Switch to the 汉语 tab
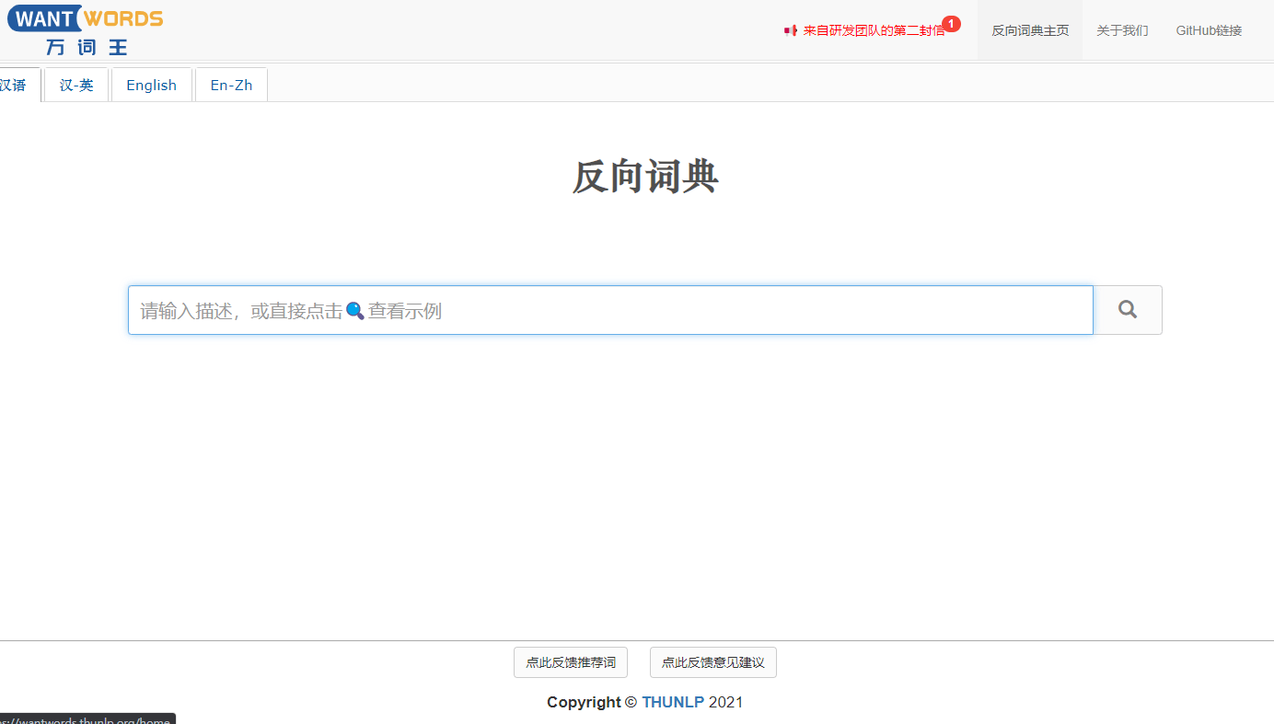1274x724 pixels. click(x=13, y=85)
